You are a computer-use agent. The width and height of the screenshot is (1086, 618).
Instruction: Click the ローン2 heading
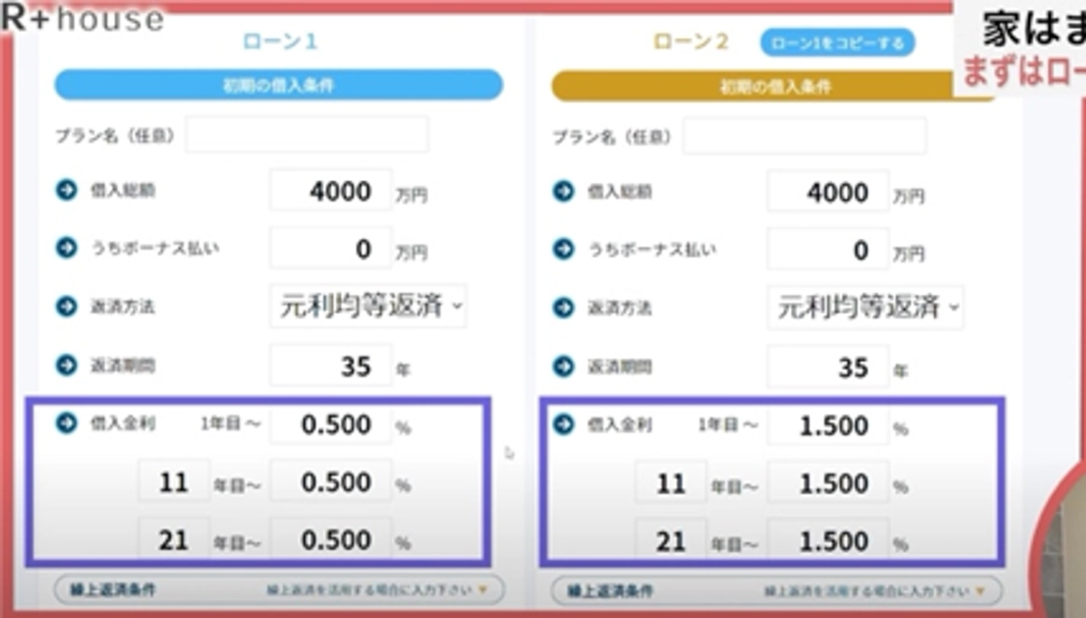point(691,43)
